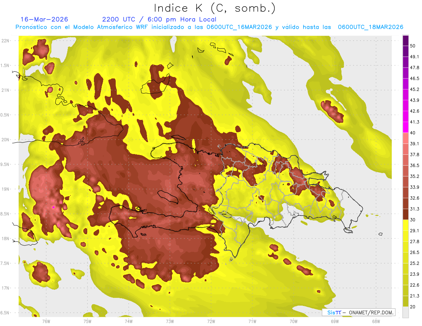Click the '71W' longitude label
The width and height of the screenshot is (422, 326).
252,321
